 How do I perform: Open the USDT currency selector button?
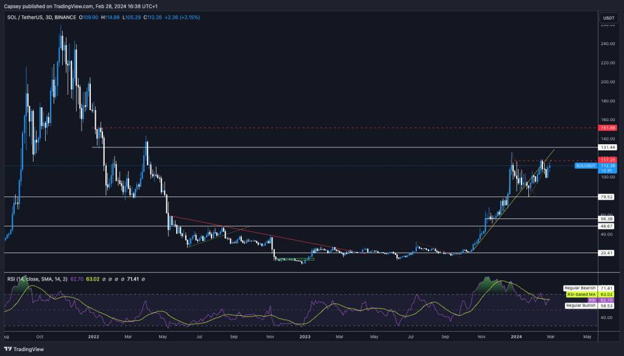(x=609, y=18)
